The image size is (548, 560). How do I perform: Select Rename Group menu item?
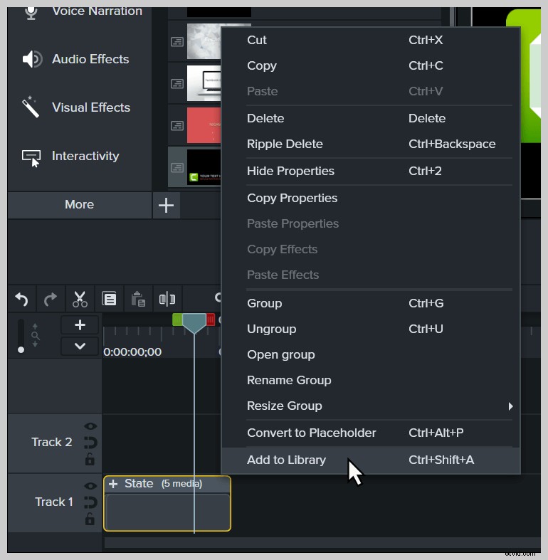point(371,381)
